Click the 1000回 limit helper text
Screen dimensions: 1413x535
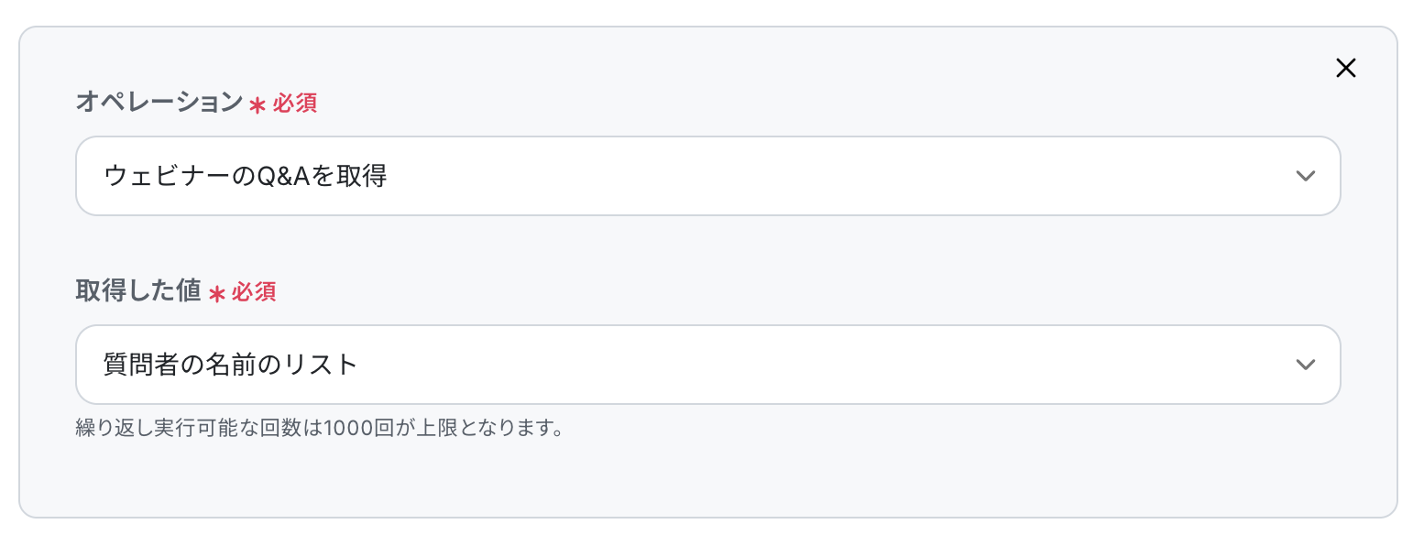319,428
